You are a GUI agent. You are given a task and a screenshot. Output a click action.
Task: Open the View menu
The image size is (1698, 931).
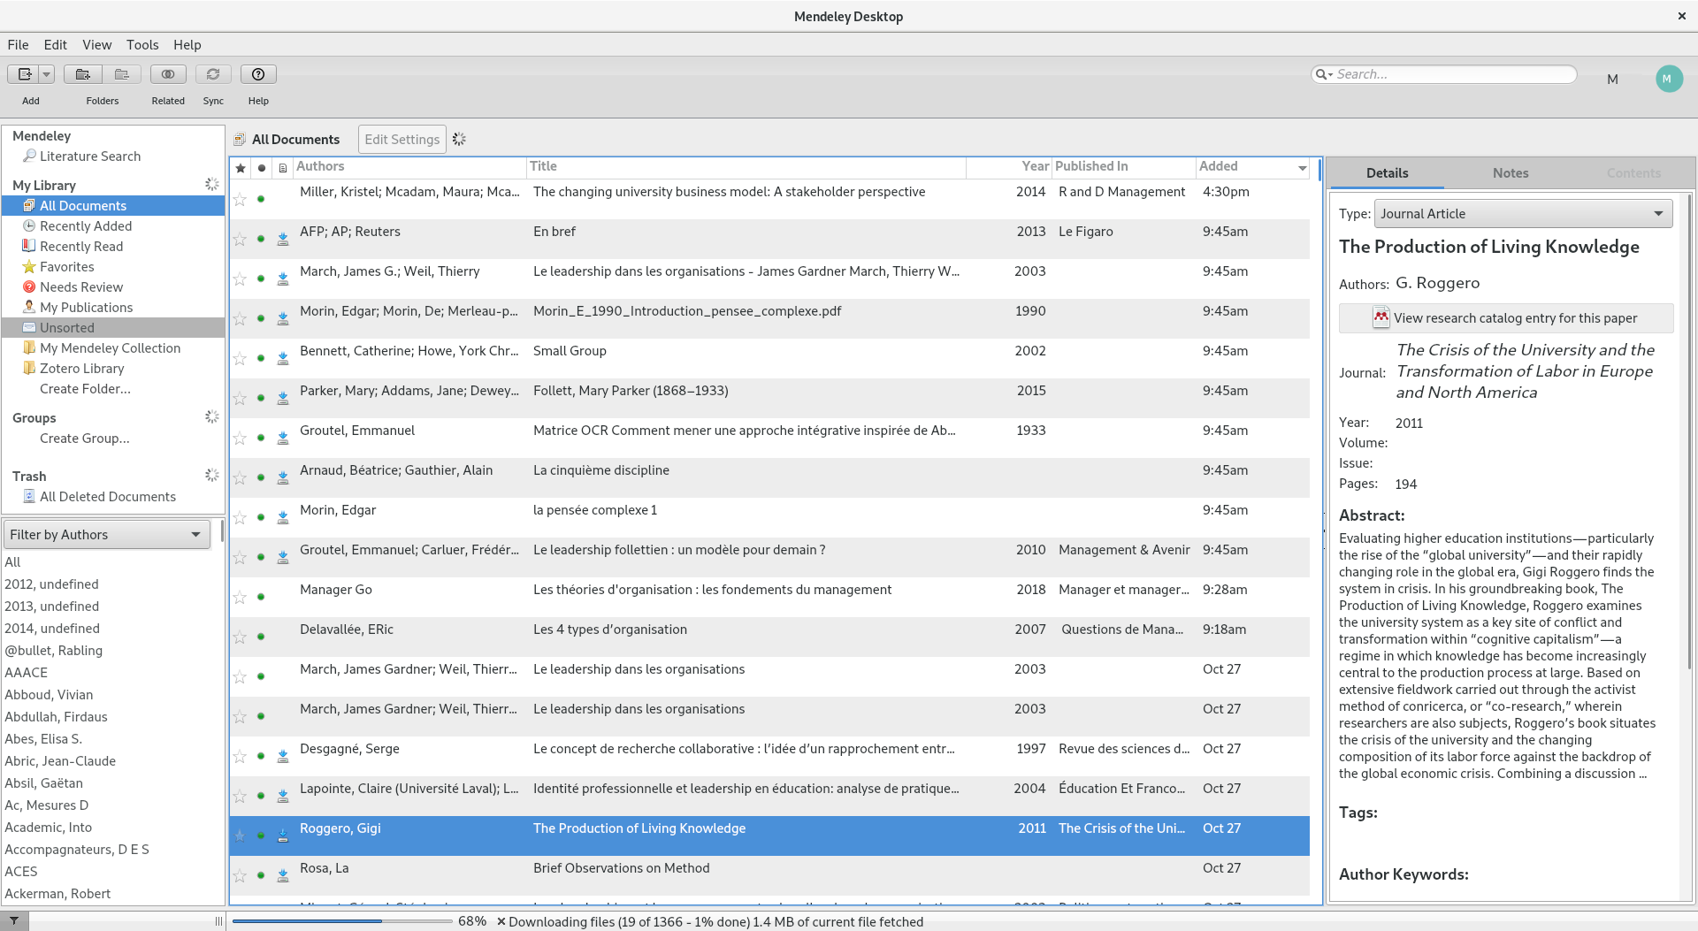[97, 45]
